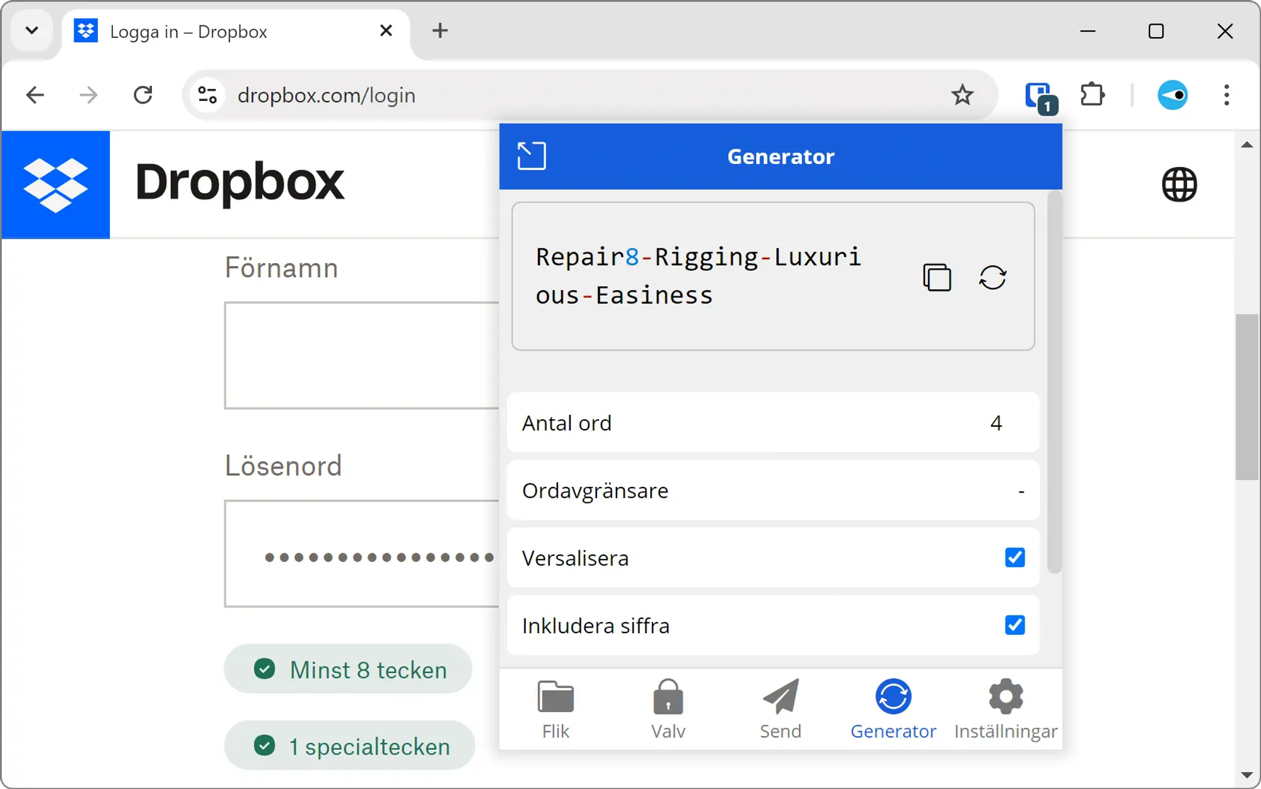Uncheck the Inkludera siffra checkbox

pos(1014,625)
